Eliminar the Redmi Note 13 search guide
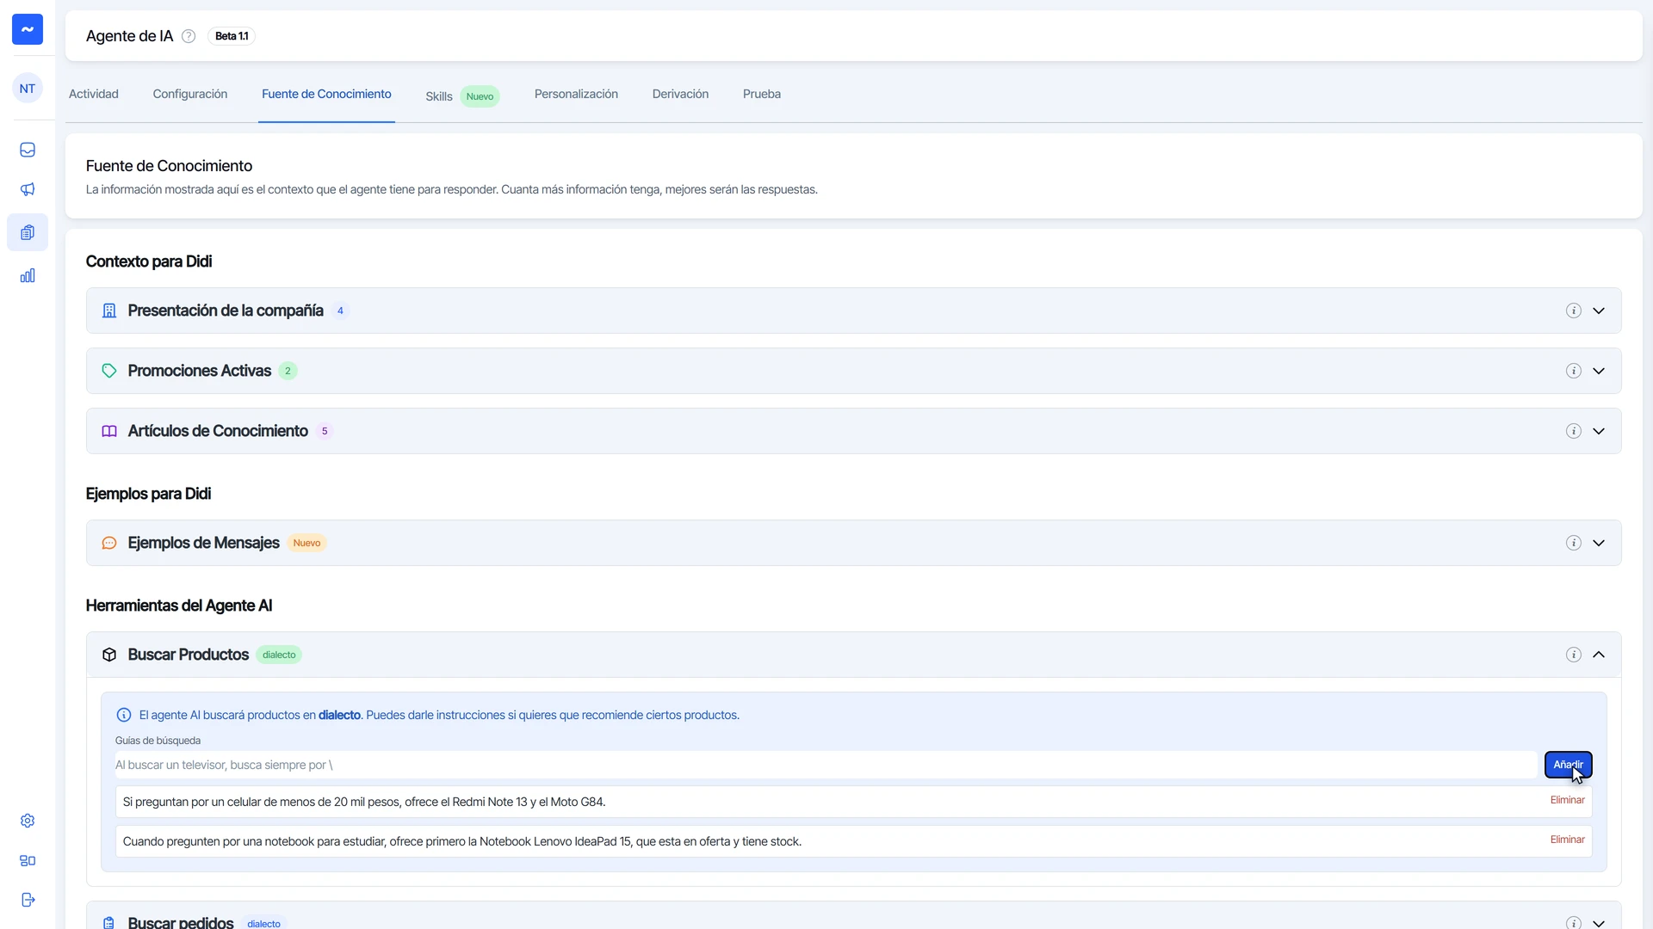The height and width of the screenshot is (929, 1653). (1567, 800)
